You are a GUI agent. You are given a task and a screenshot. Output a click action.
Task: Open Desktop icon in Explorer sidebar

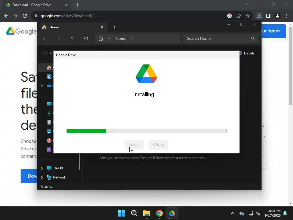tap(49, 104)
